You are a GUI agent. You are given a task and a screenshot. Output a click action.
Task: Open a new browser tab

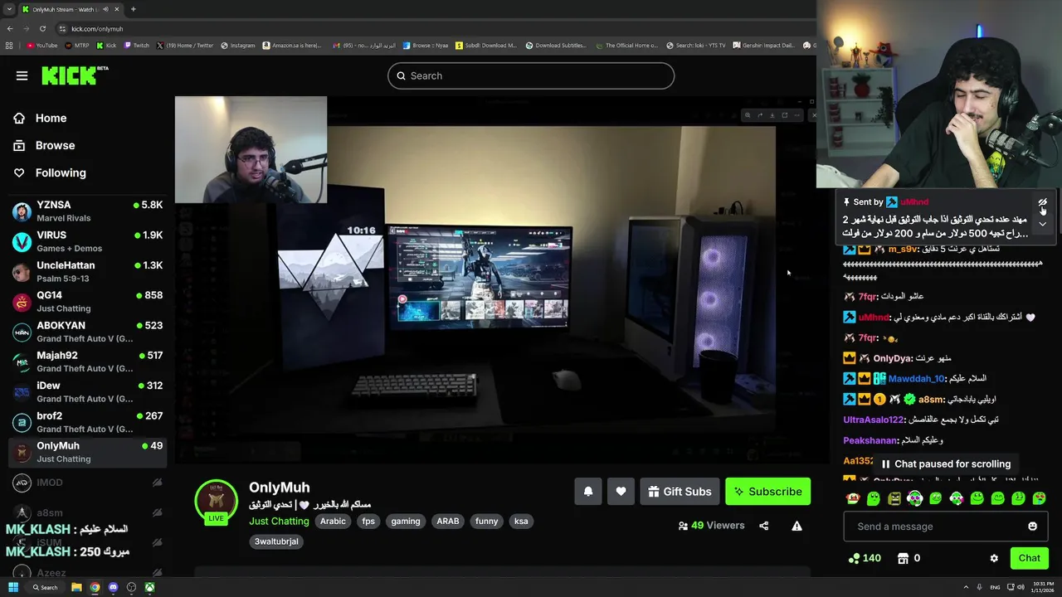(133, 9)
